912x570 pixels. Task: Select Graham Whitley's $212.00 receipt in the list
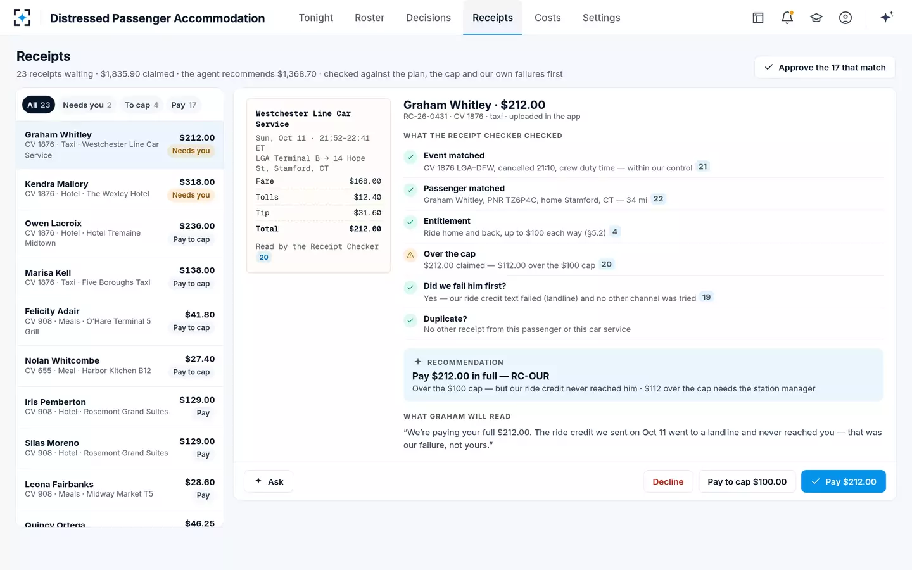click(x=120, y=145)
